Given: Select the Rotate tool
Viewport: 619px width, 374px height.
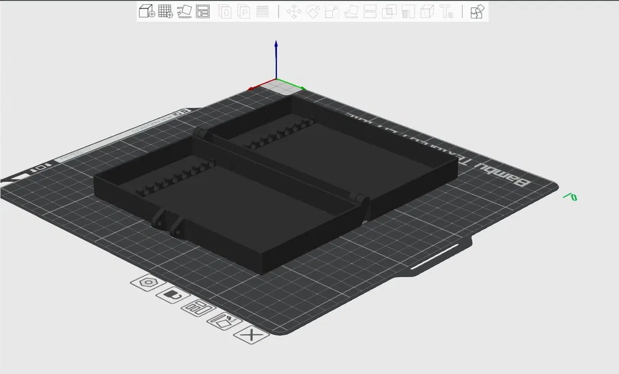Looking at the screenshot, I should tap(312, 11).
